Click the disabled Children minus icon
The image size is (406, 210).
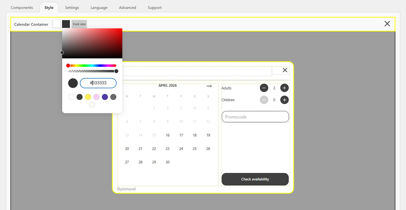[x=264, y=100]
